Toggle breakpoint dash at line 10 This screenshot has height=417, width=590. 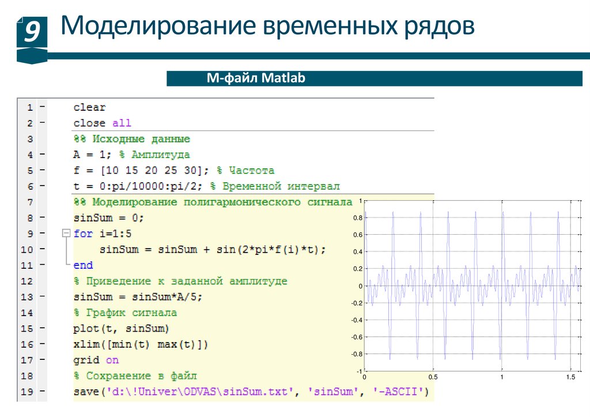pos(42,250)
